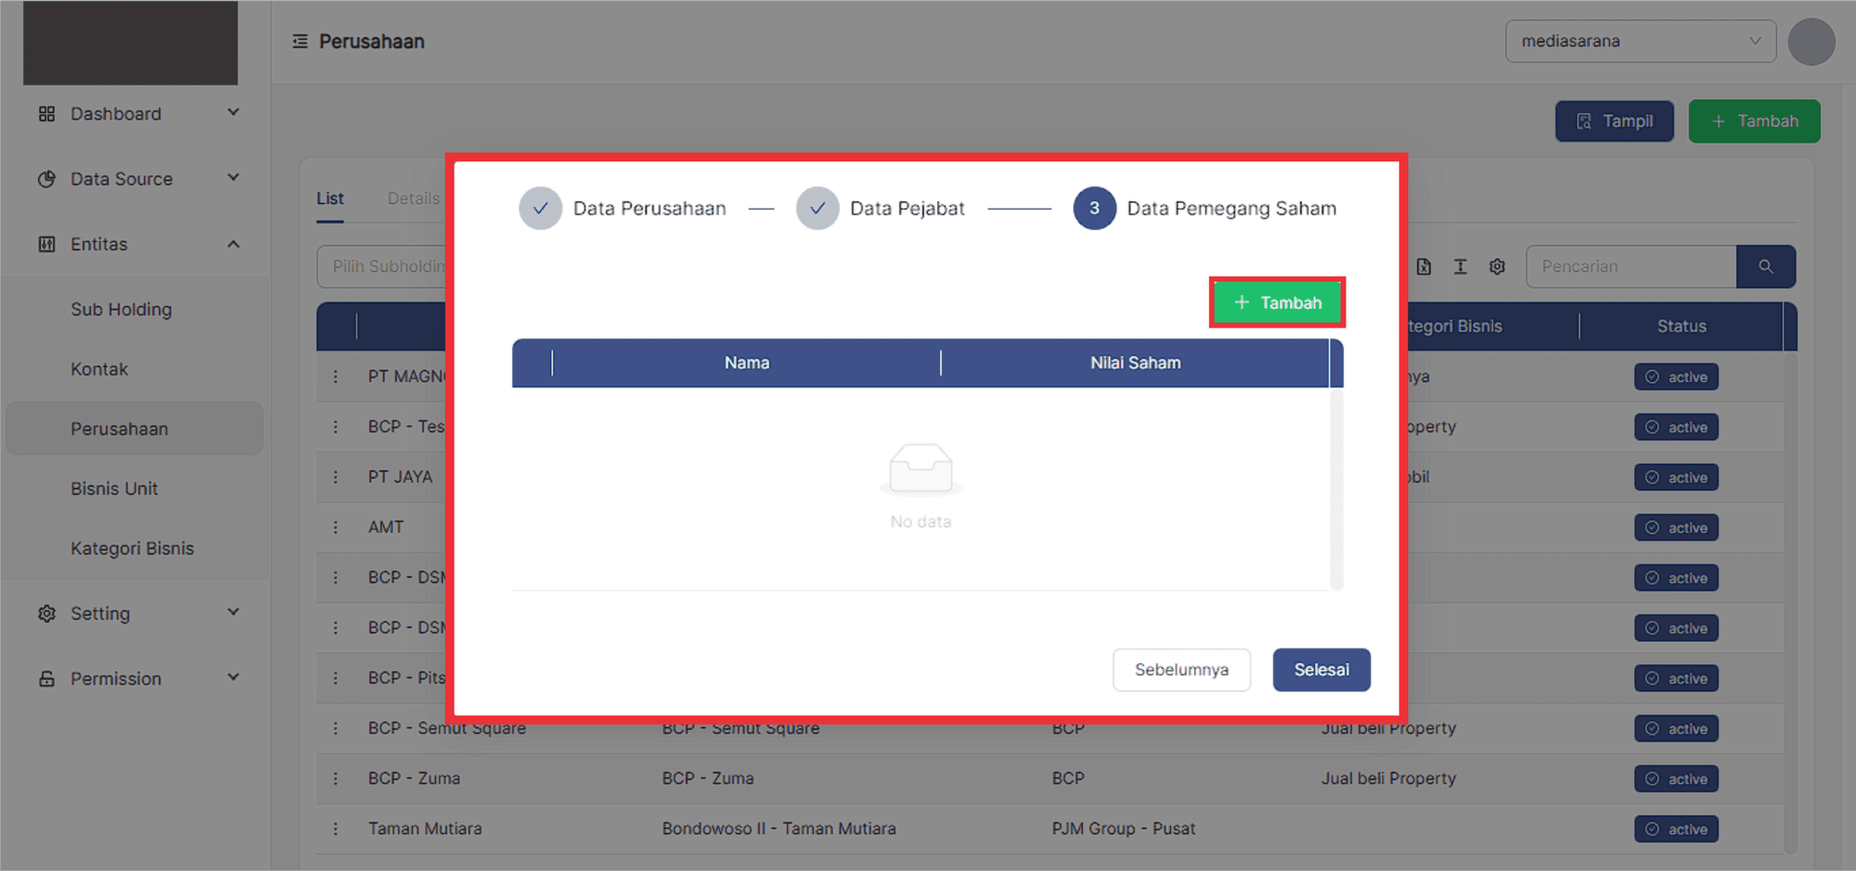Toggle the sidebar with the hamburger menu icon
This screenshot has height=871, width=1856.
[x=300, y=42]
